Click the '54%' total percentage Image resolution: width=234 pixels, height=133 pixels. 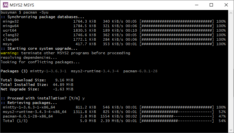[222, 121]
